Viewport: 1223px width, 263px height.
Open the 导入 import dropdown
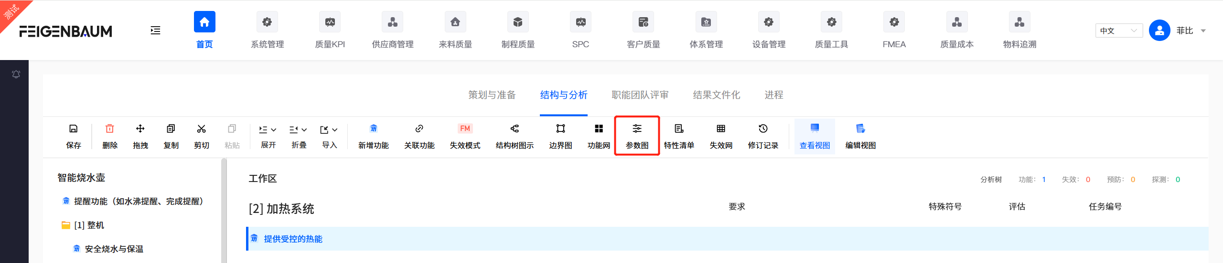pyautogui.click(x=329, y=136)
